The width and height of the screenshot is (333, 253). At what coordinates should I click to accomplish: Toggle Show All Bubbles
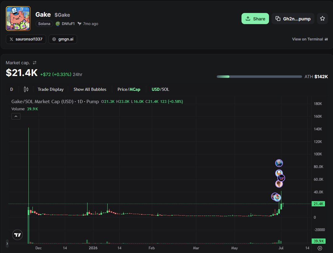pos(90,89)
